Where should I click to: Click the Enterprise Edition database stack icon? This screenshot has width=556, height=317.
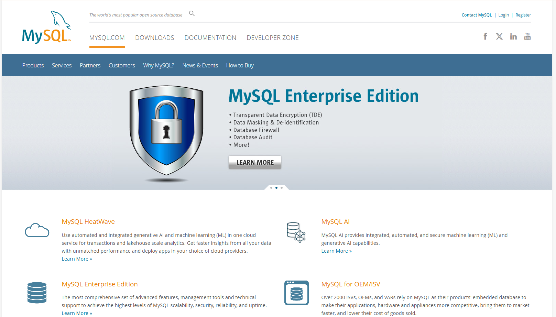pos(37,293)
